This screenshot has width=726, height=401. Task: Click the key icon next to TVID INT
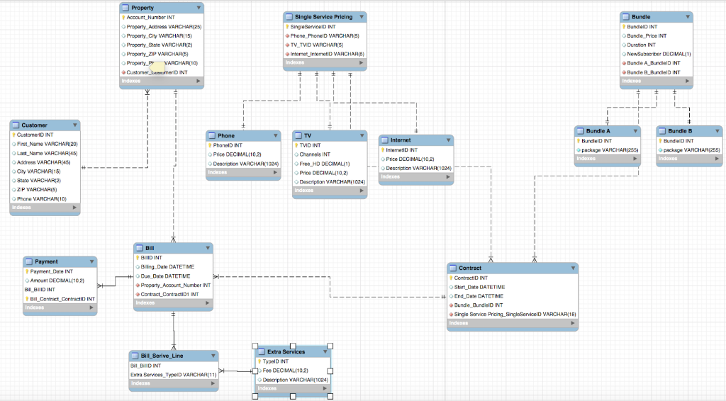296,145
